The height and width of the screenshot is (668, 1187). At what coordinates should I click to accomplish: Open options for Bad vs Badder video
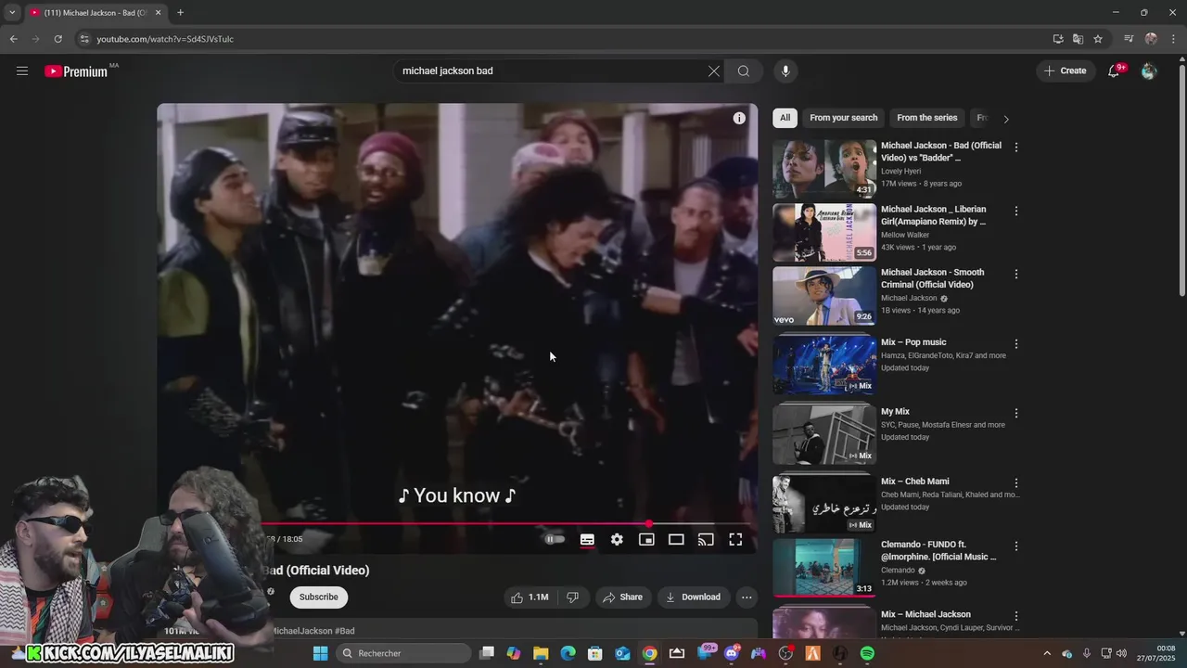click(1016, 148)
